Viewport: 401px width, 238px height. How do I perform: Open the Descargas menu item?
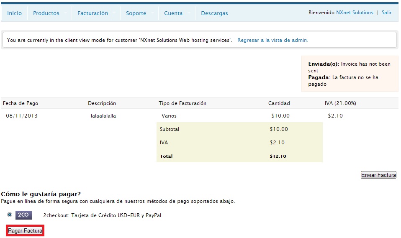(214, 13)
